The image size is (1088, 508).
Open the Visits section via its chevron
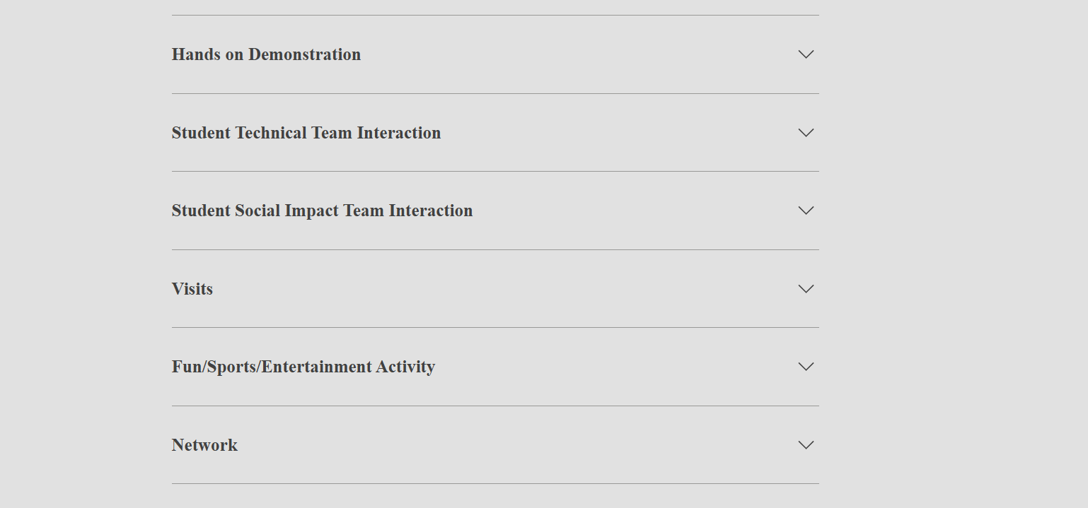[806, 289]
